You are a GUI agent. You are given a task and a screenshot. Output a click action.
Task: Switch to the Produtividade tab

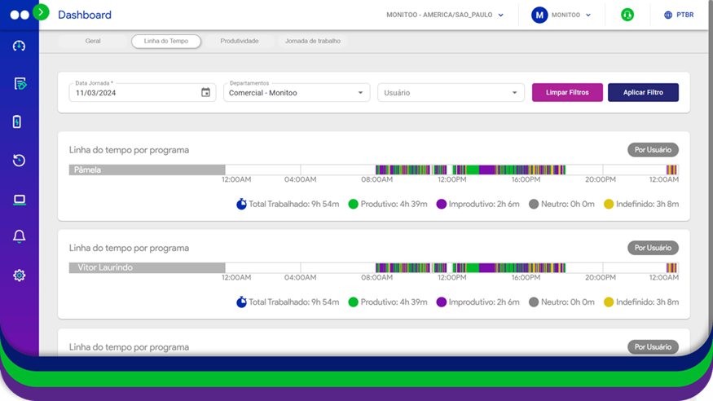point(240,41)
